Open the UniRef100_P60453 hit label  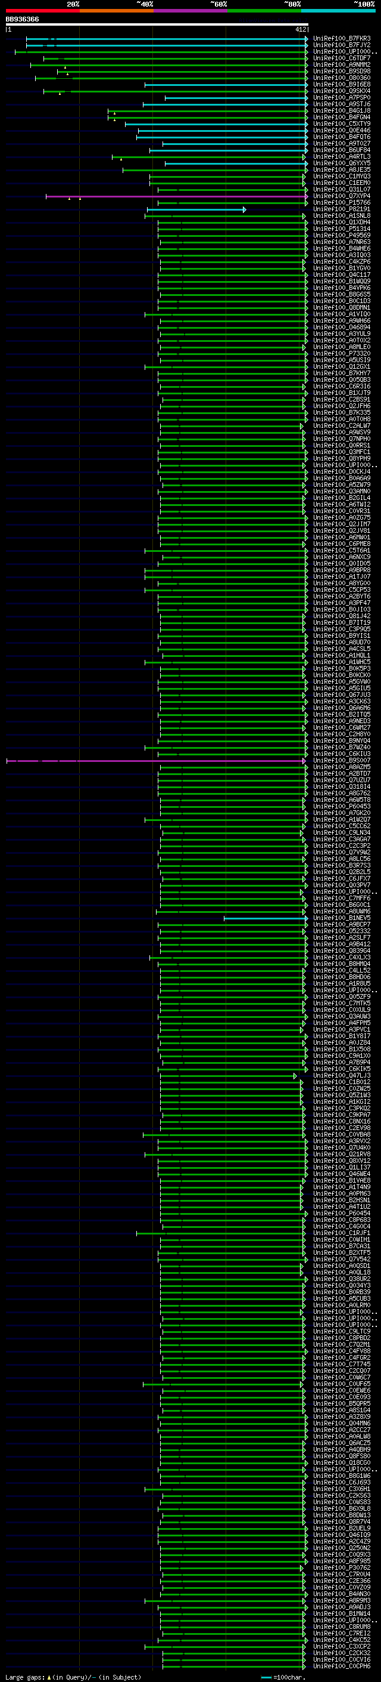(x=342, y=807)
